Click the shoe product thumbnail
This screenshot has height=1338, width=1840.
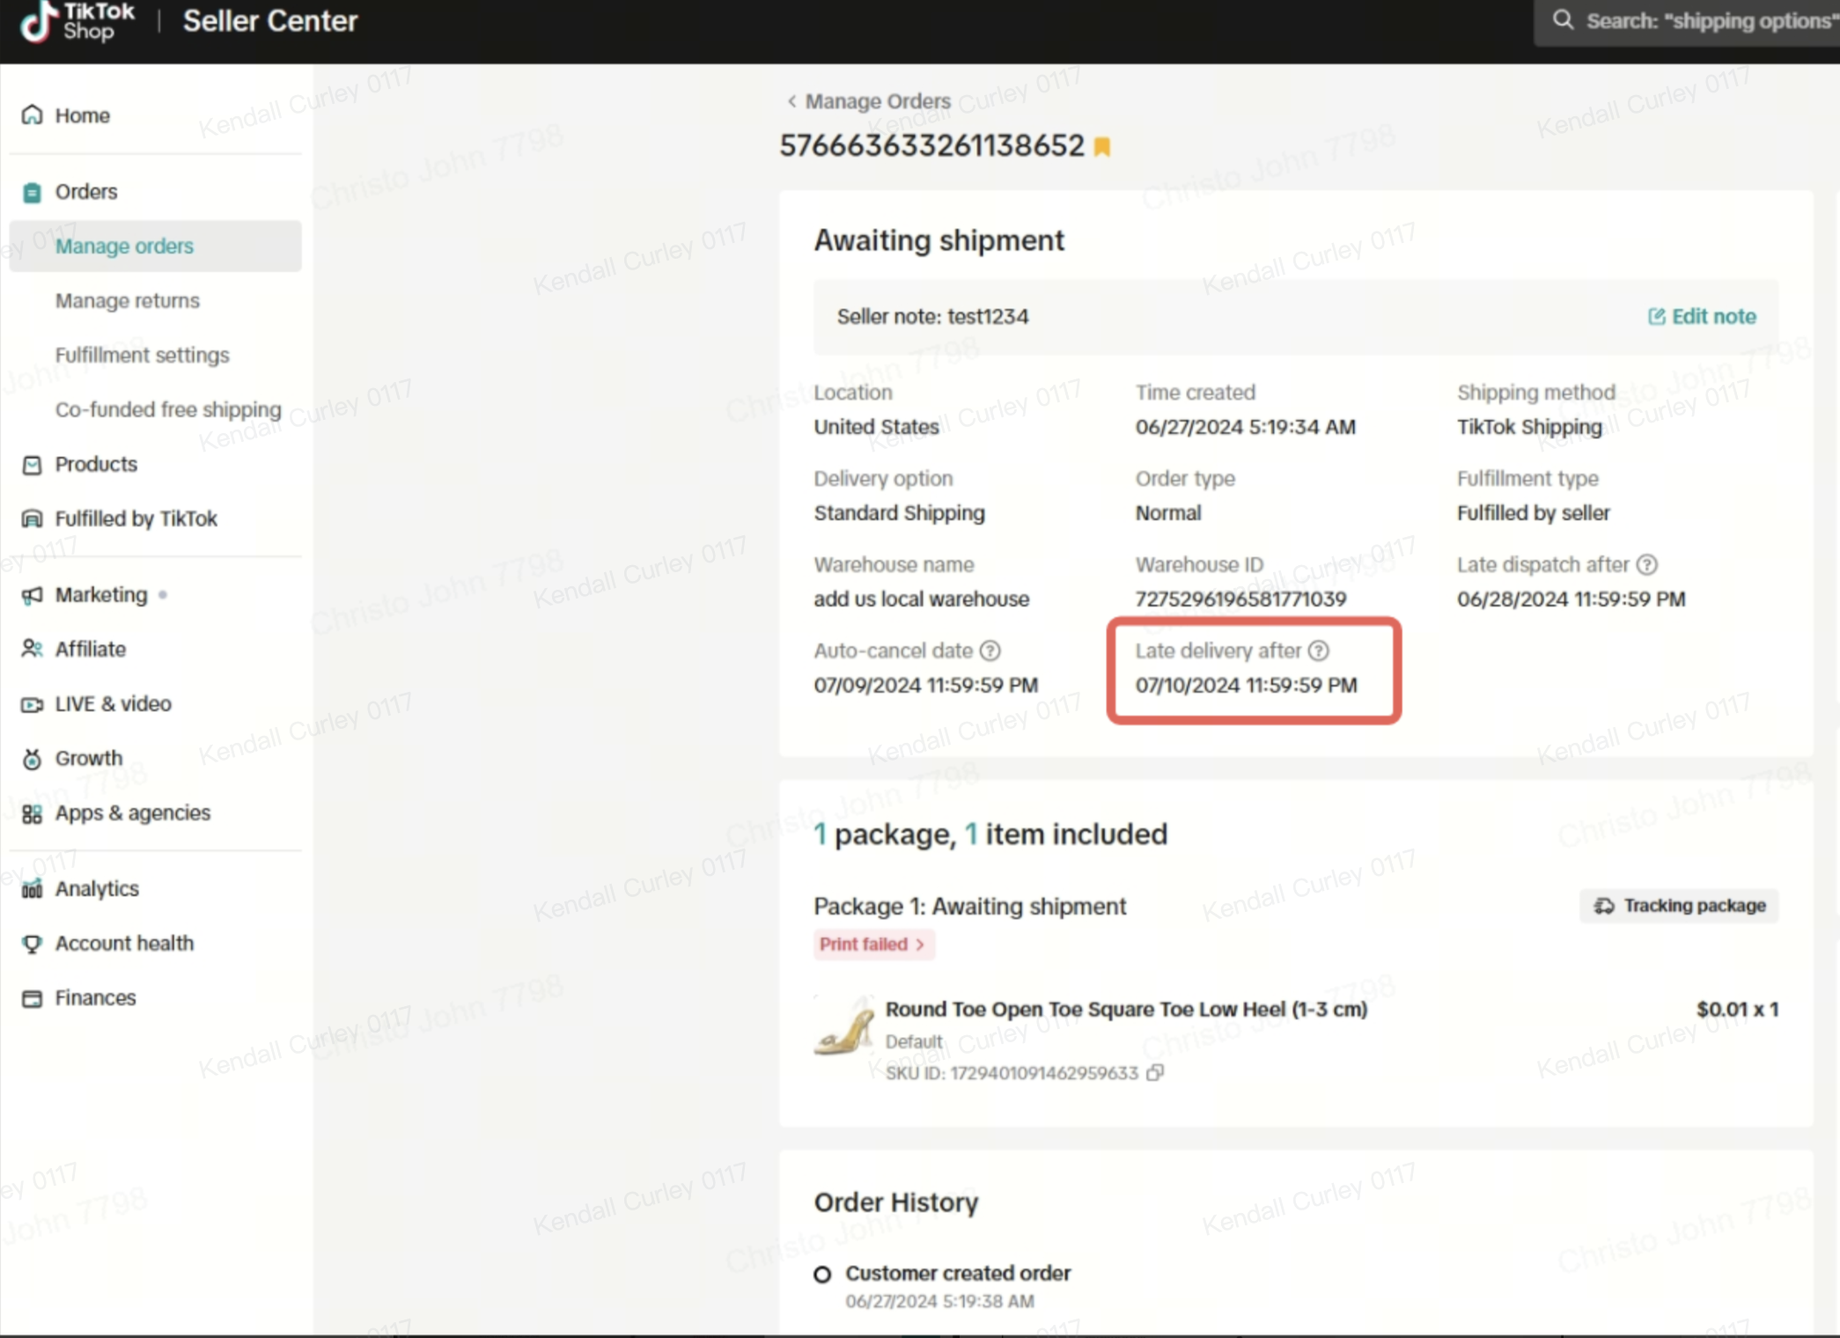click(x=843, y=1026)
